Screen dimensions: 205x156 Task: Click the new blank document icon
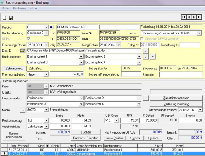[x=5, y=18]
